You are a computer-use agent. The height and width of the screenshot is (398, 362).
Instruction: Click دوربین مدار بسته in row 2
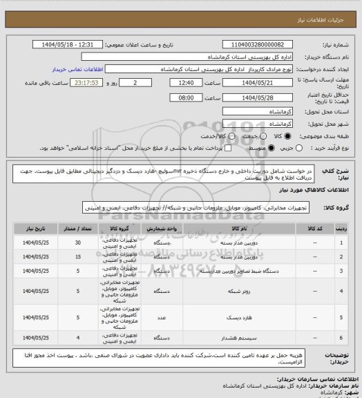pos(239,257)
